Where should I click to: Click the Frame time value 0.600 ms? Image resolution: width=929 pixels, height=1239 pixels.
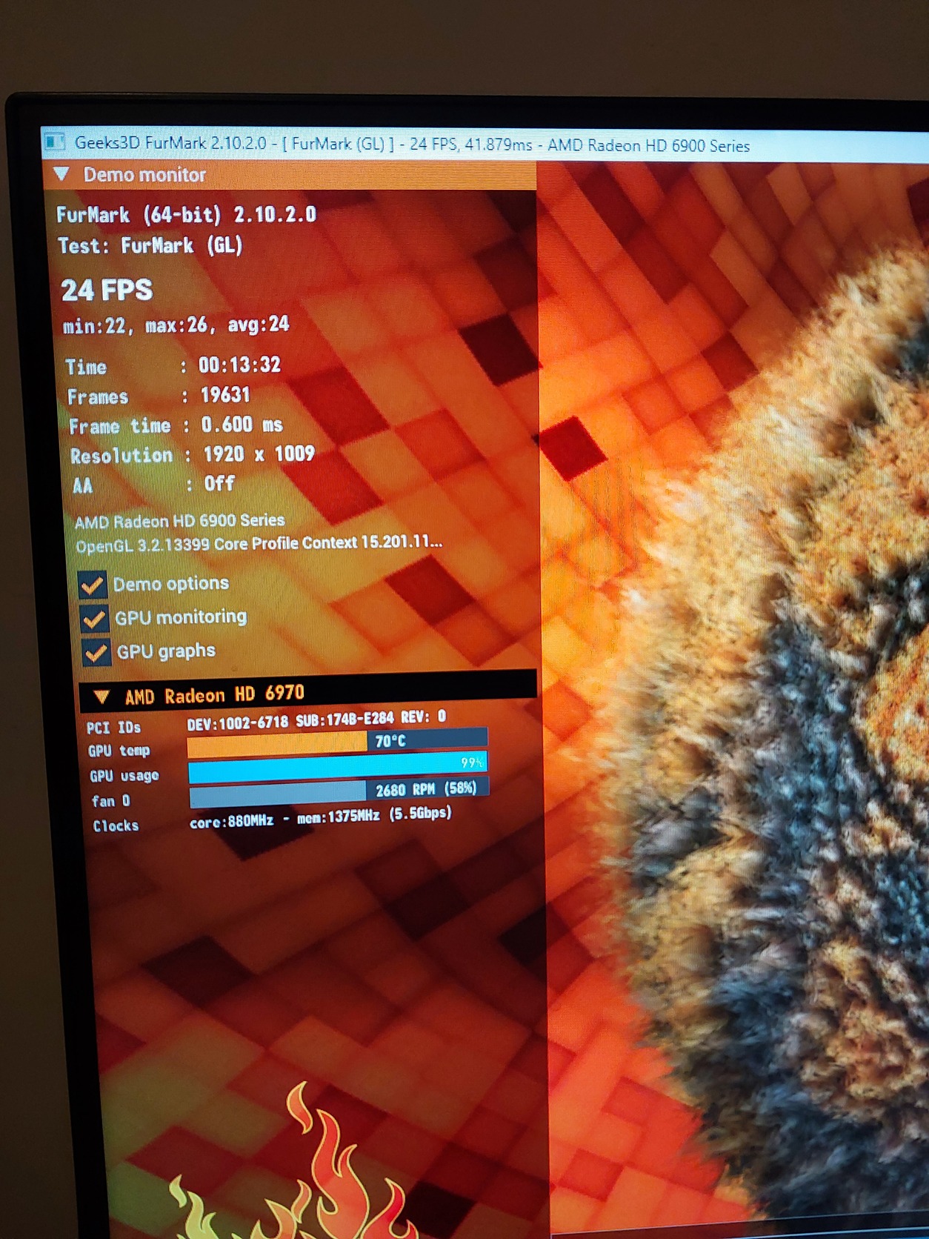click(x=242, y=425)
